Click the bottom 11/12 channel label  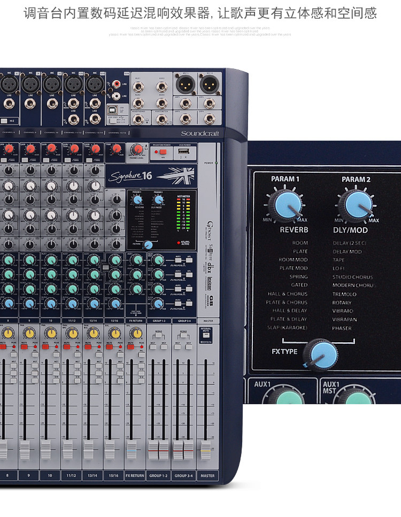[x=71, y=476]
